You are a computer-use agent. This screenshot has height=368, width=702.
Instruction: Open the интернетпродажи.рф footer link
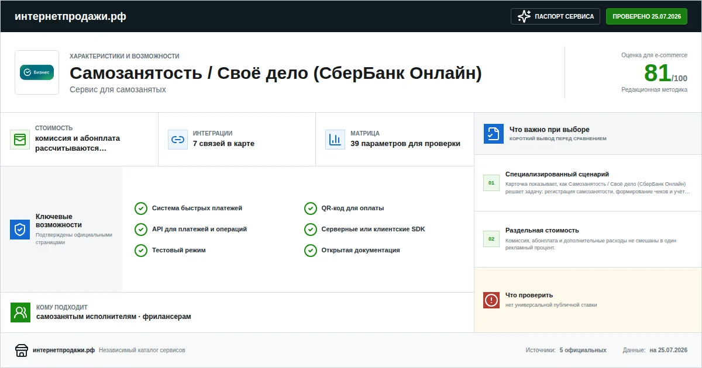click(x=64, y=350)
